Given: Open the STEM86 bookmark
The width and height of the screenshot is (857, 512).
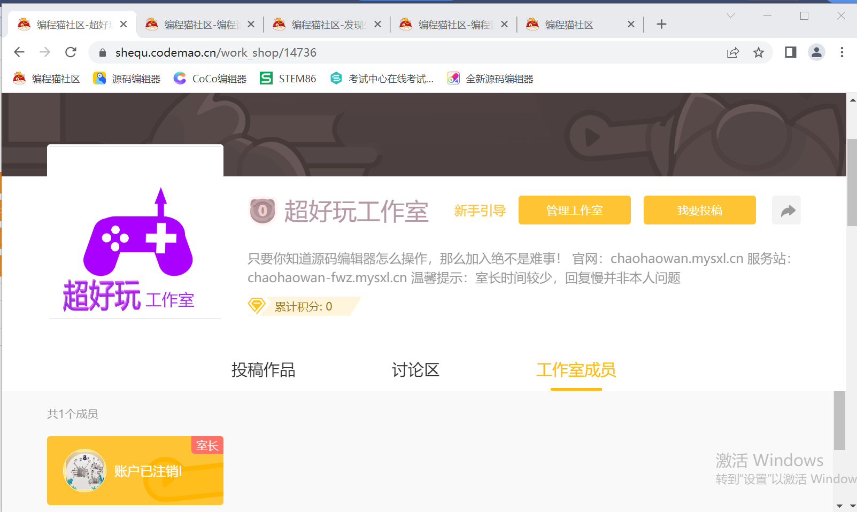Looking at the screenshot, I should [x=288, y=79].
